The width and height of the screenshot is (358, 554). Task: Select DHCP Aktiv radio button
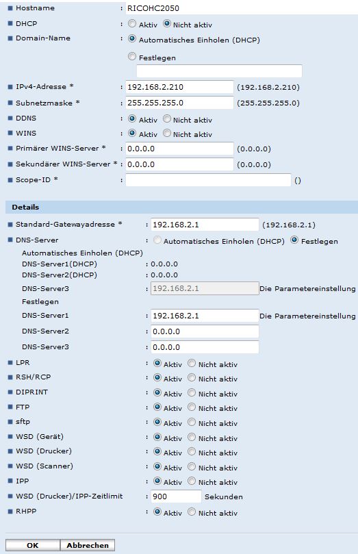click(x=131, y=24)
